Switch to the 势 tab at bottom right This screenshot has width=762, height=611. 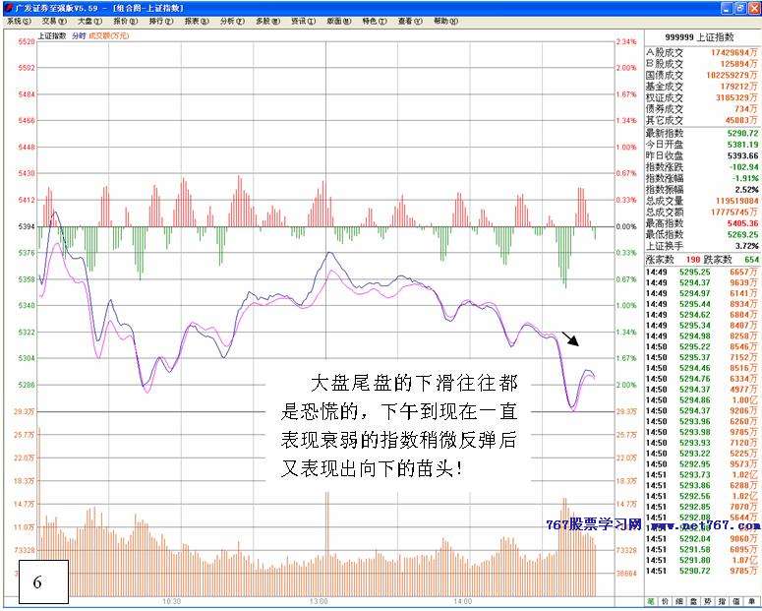[708, 602]
